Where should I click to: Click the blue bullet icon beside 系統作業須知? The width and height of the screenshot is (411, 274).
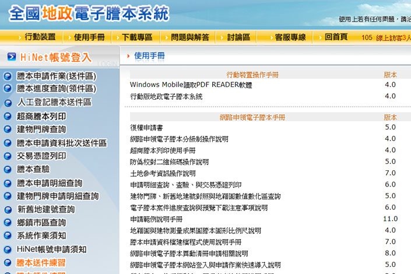(x=8, y=236)
